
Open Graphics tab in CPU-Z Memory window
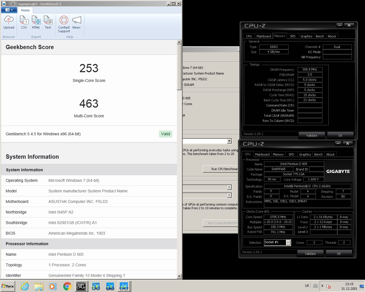[x=306, y=36]
